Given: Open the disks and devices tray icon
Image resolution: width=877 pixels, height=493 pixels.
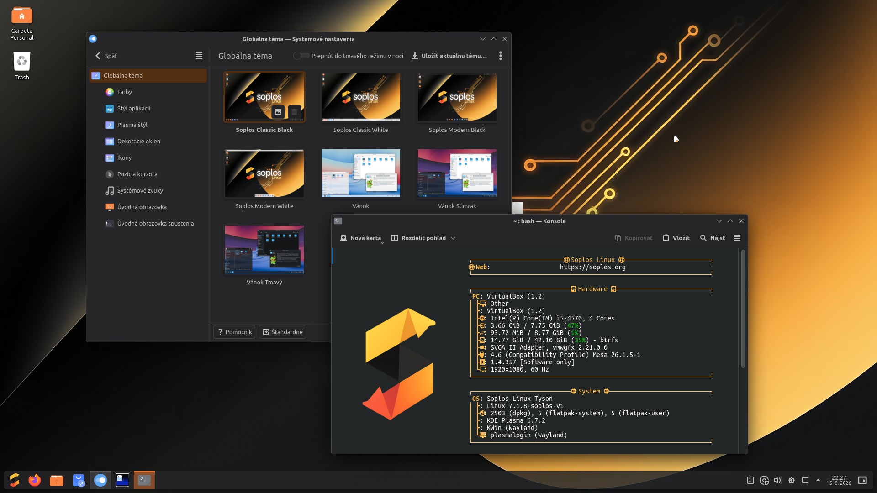Looking at the screenshot, I should click(764, 480).
